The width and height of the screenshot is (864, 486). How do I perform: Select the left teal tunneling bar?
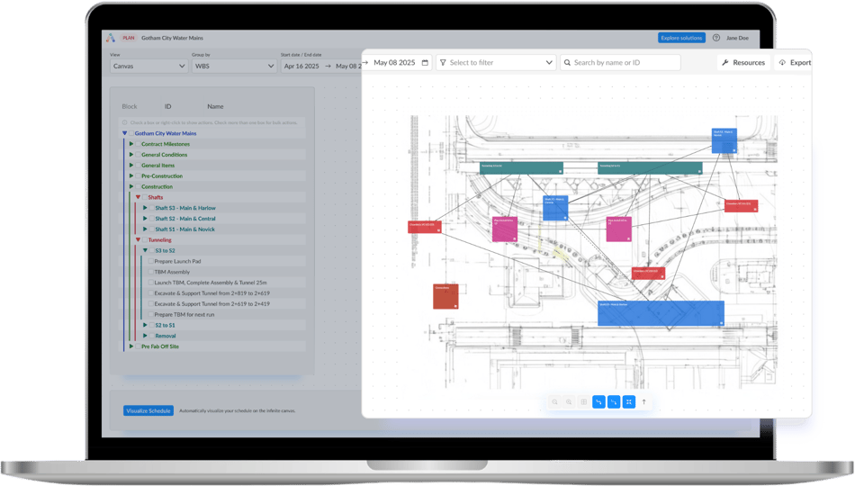click(521, 168)
